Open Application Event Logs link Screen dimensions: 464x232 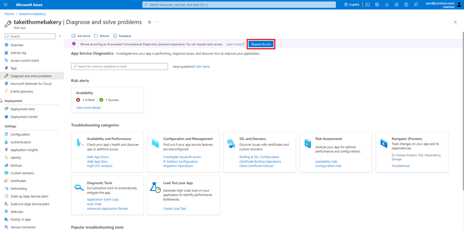[103, 200]
